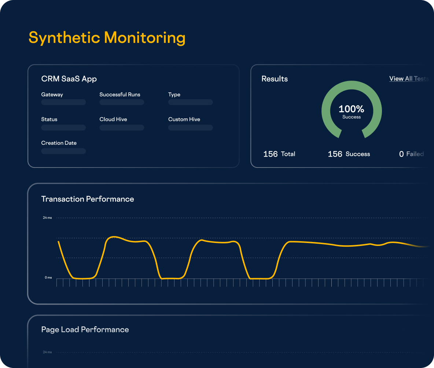Click the 24 ms label in Page Load Performance
The image size is (434, 368).
pos(47,352)
